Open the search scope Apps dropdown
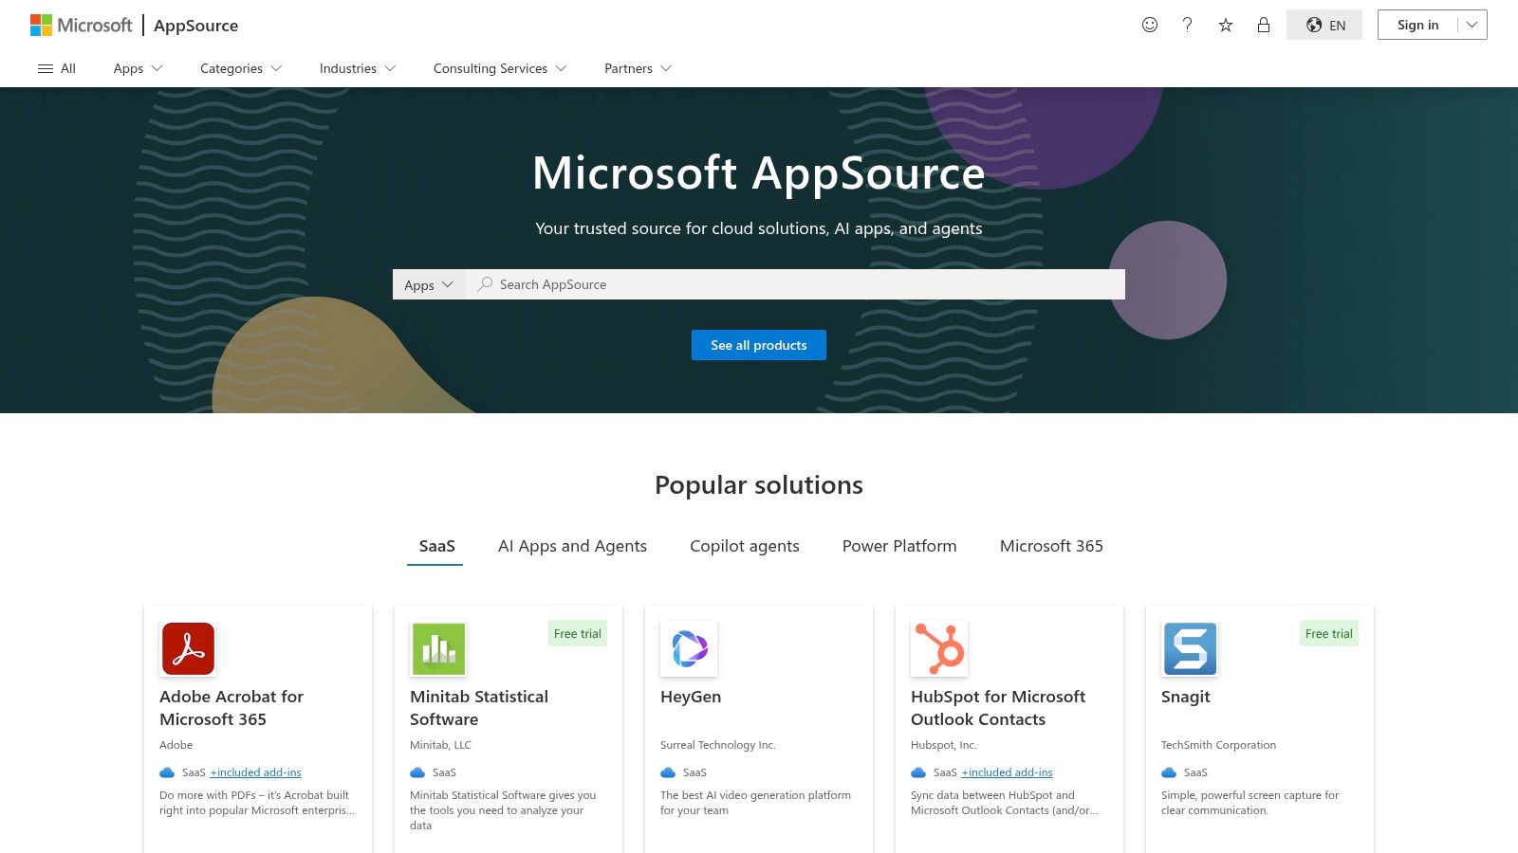The width and height of the screenshot is (1518, 853). [429, 284]
